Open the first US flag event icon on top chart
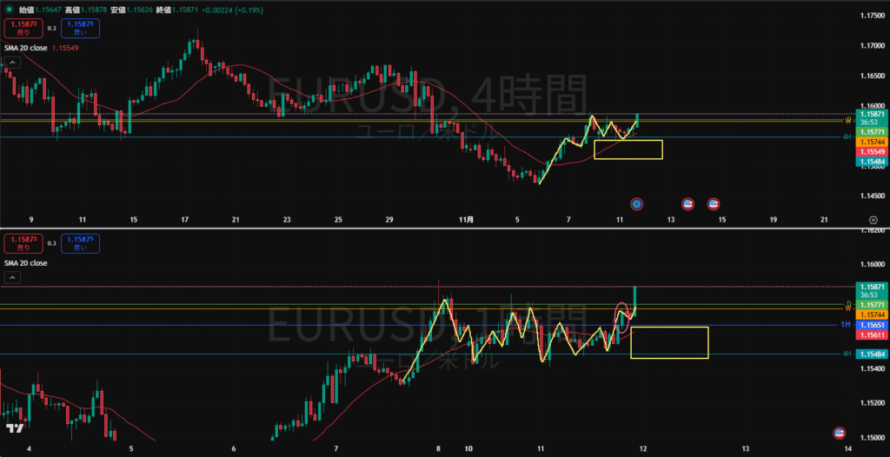Screen dimensions: 890x457 687,203
